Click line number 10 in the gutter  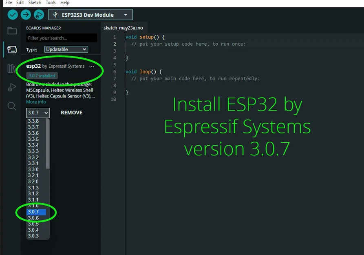pyautogui.click(x=113, y=99)
